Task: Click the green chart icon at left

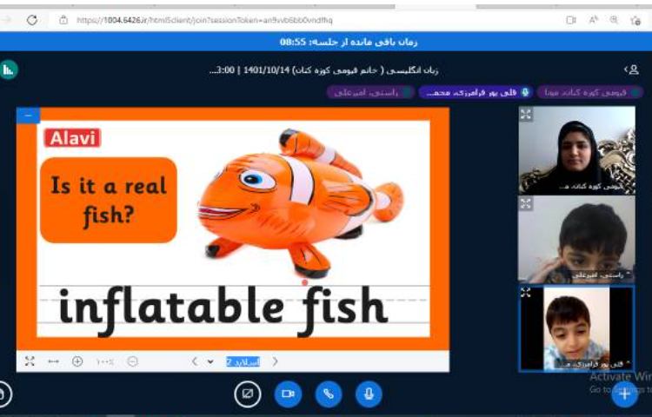Action: click(9, 69)
